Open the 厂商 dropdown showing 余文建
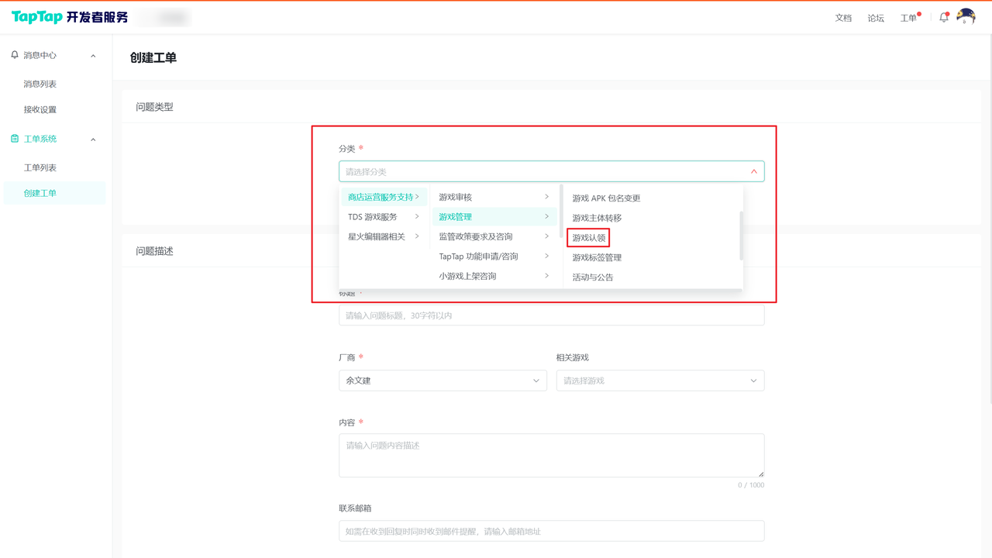The image size is (992, 558). coord(443,381)
